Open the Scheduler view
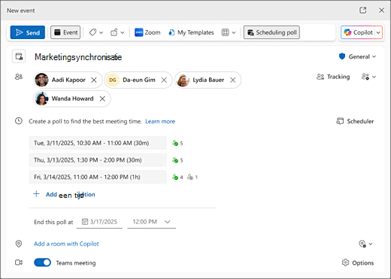The image size is (391, 279). point(355,121)
